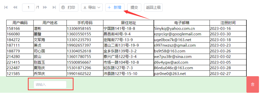Select user code cell 121585
266x94 pixels.
20,74
